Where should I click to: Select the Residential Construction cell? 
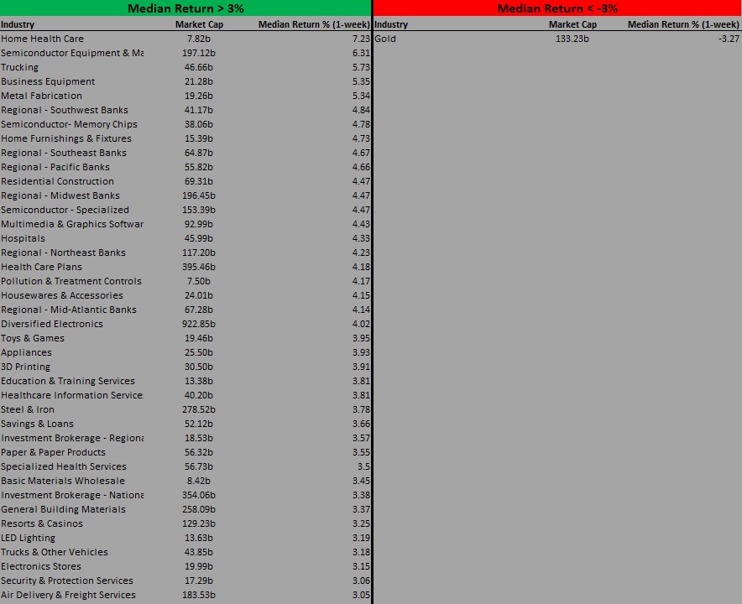click(57, 181)
